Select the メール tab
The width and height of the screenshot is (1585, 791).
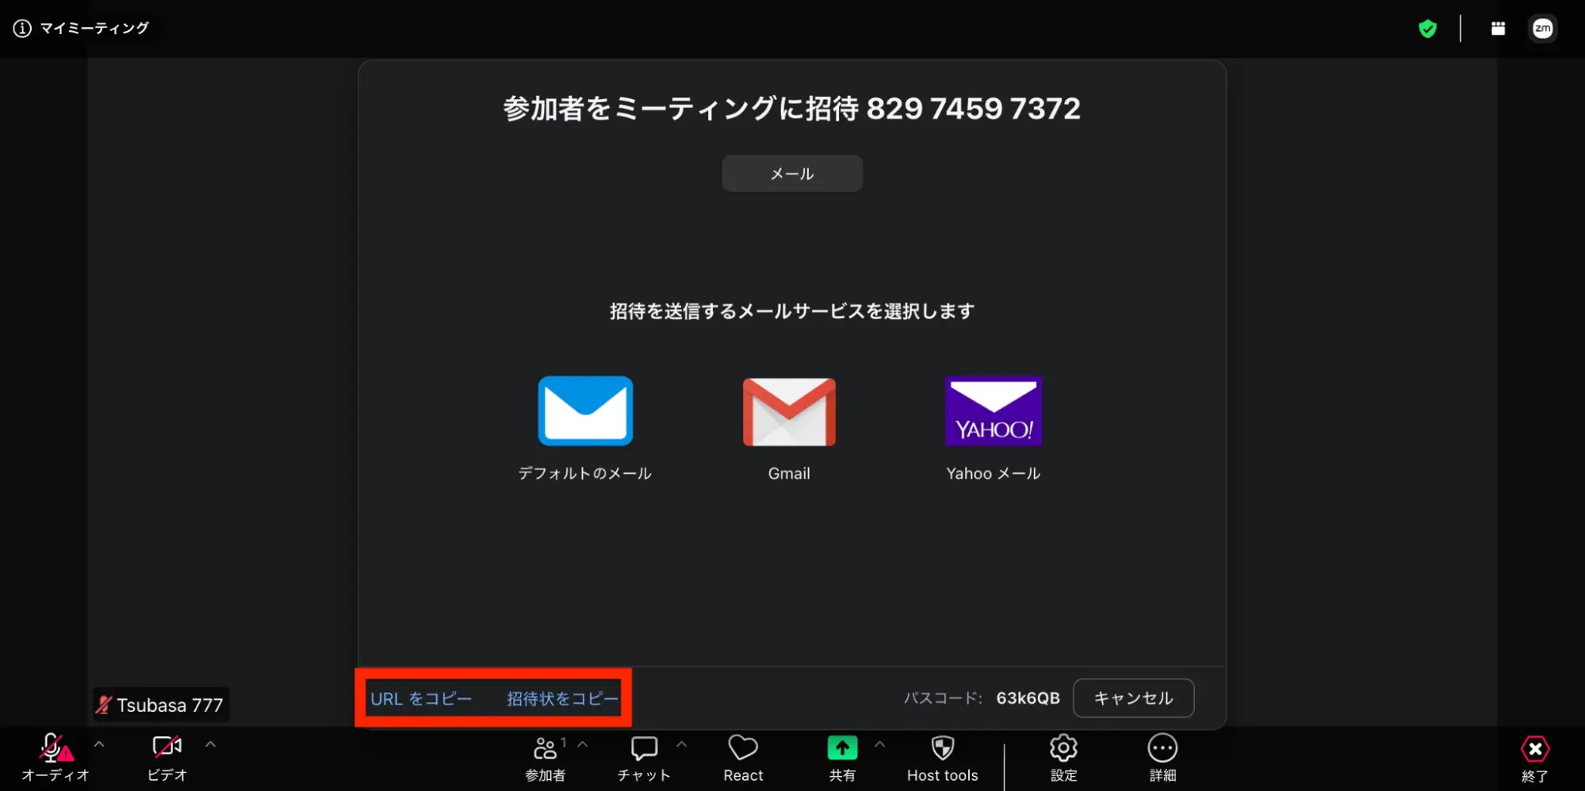[x=792, y=174]
